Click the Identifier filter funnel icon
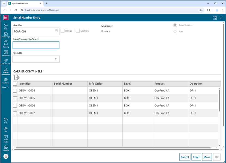 coord(56,31)
